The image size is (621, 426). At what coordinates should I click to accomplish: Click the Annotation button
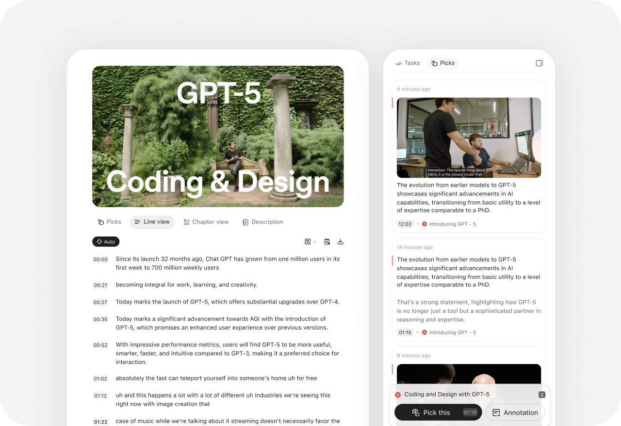click(515, 412)
